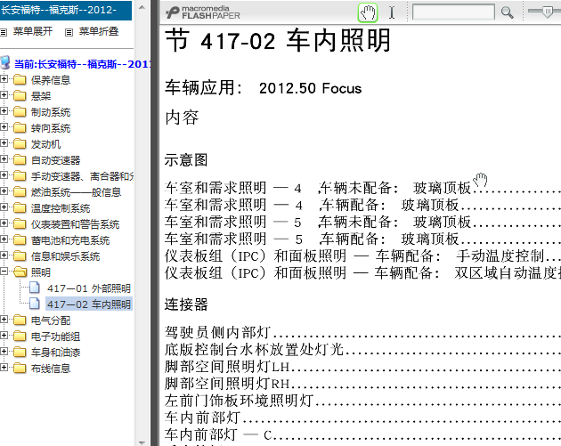Click the computer icon at tree root
Image resolution: width=561 pixels, height=446 pixels.
(x=5, y=62)
